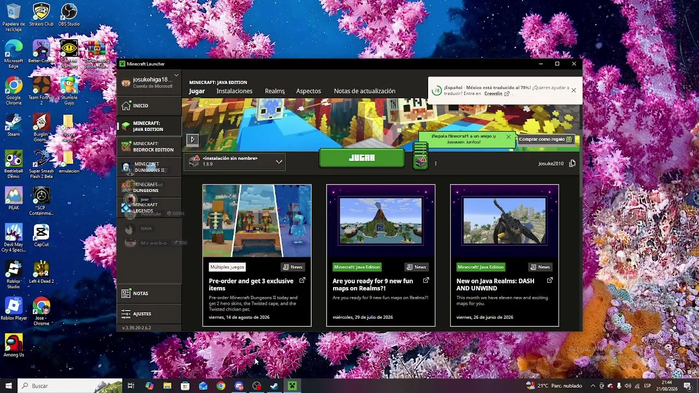The height and width of the screenshot is (393, 699).
Task: Open Minecraft Legends in the sidebar
Action: click(149, 207)
